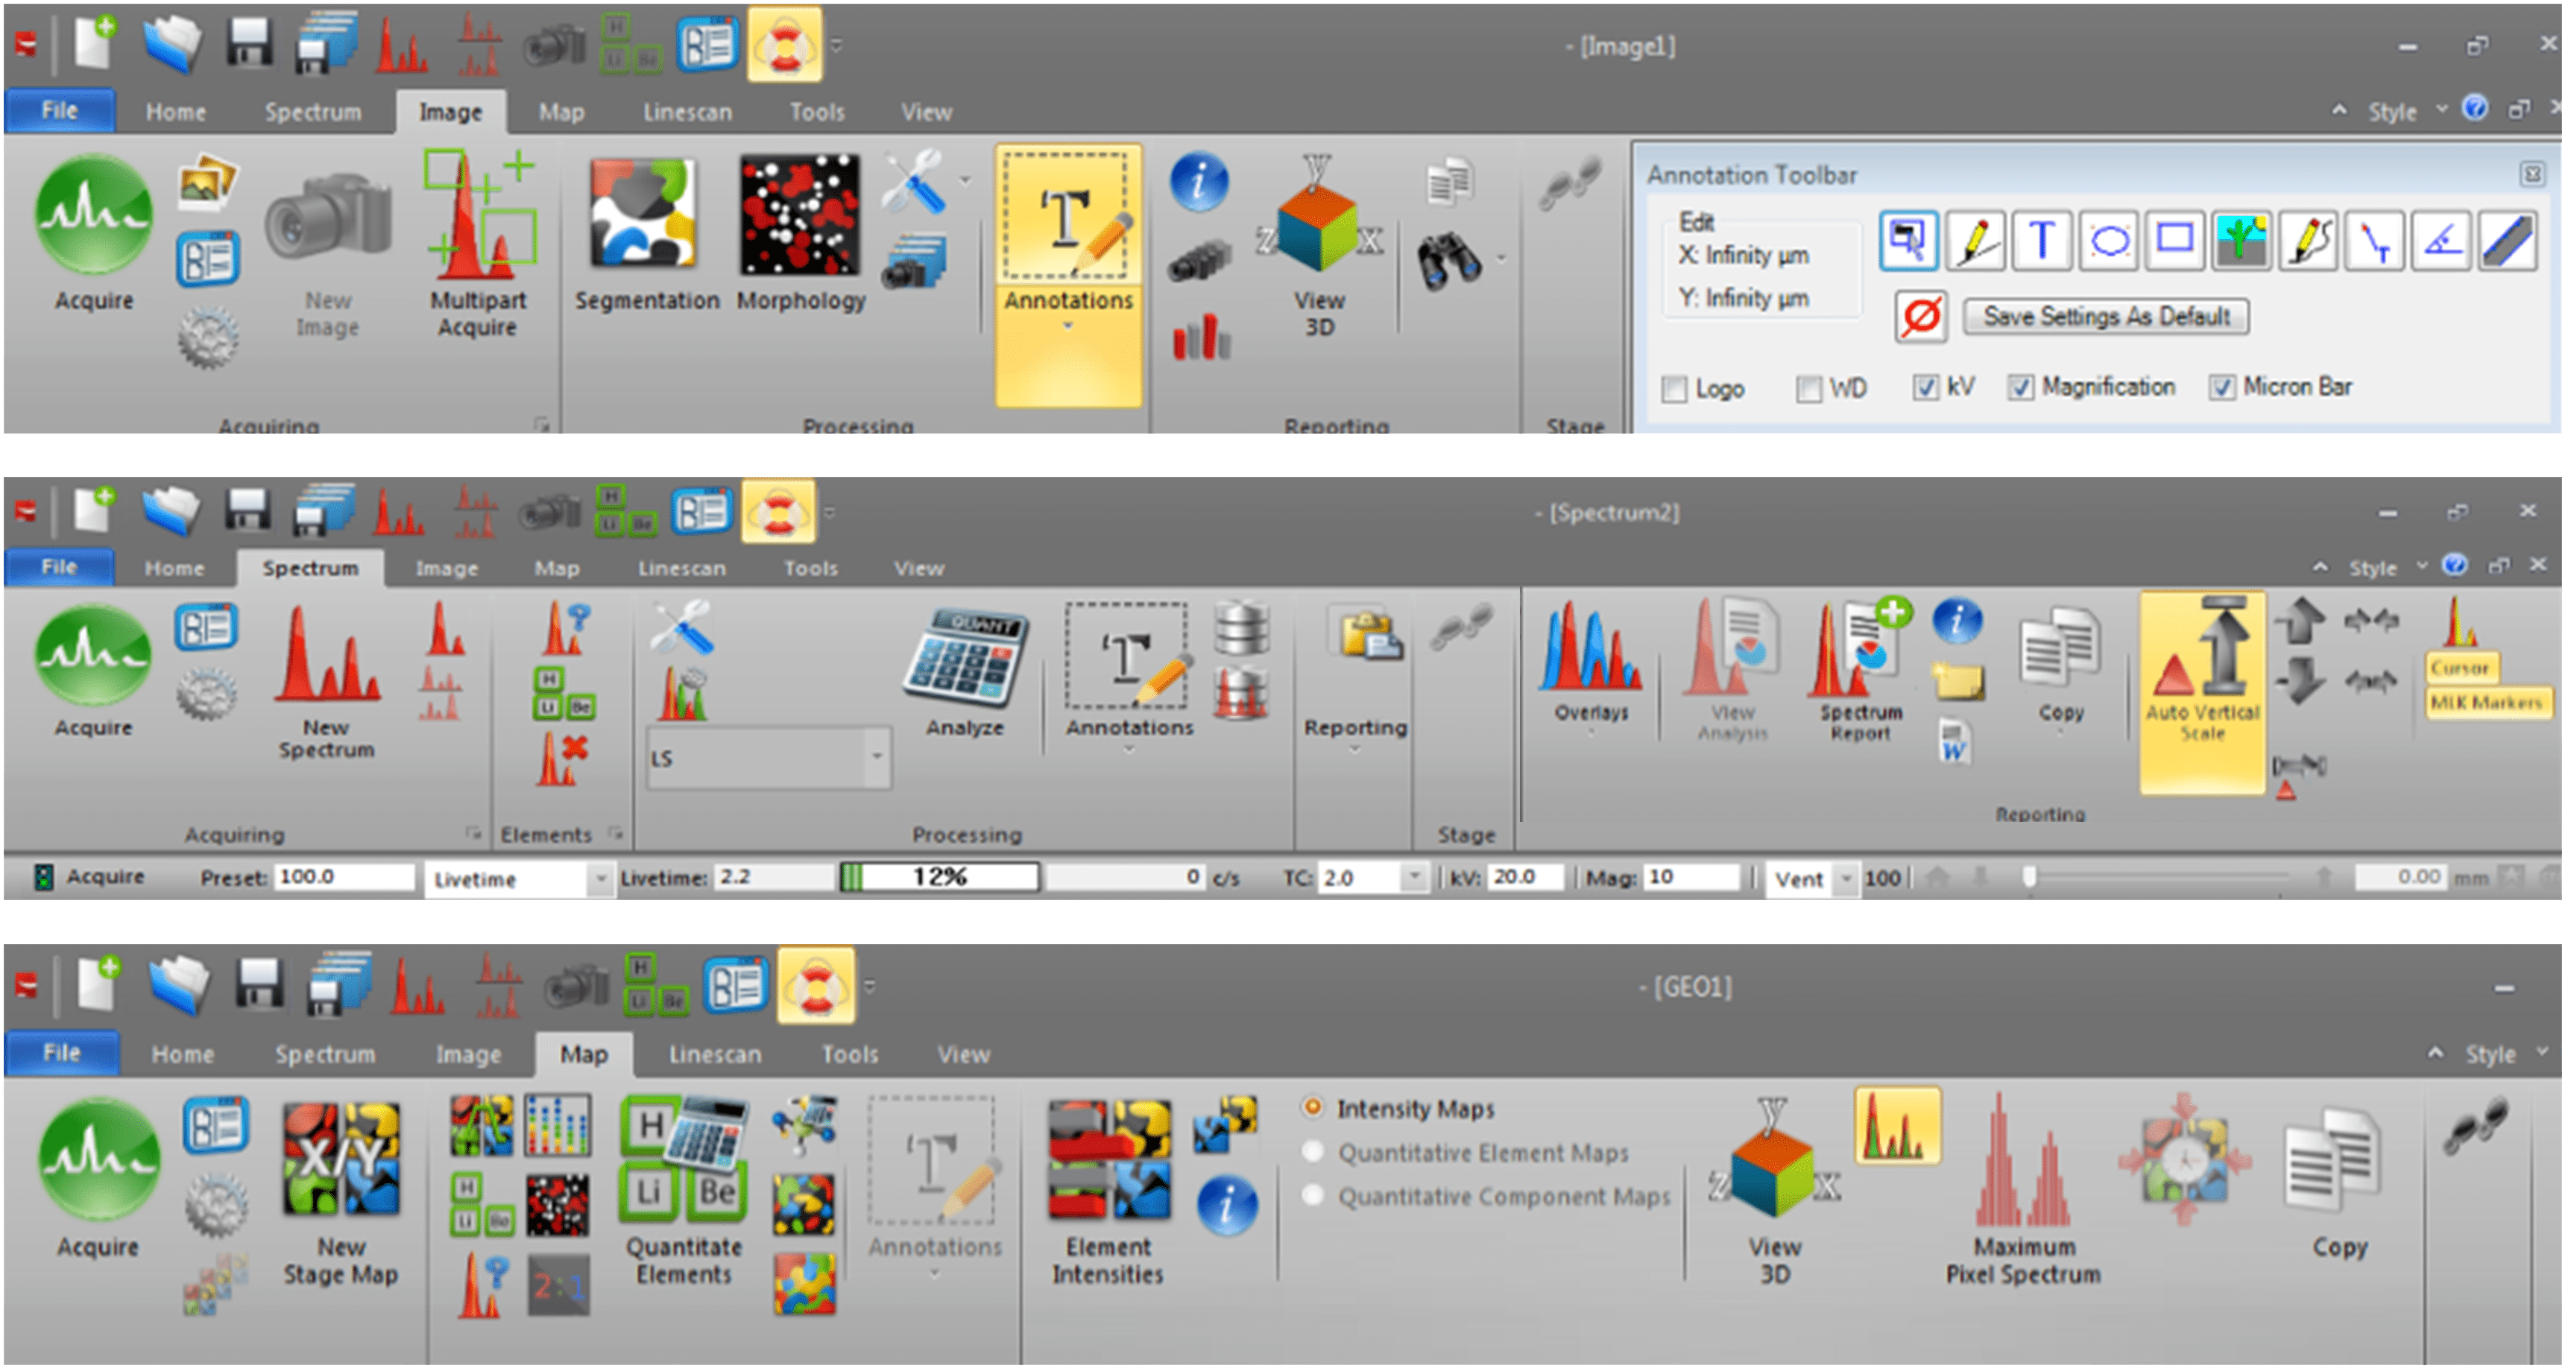Open the dropdown beside the Image ribbon wrench icon

(964, 181)
